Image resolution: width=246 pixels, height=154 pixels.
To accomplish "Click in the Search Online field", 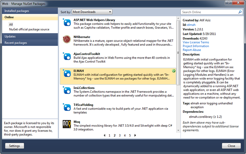I will tap(209, 12).
